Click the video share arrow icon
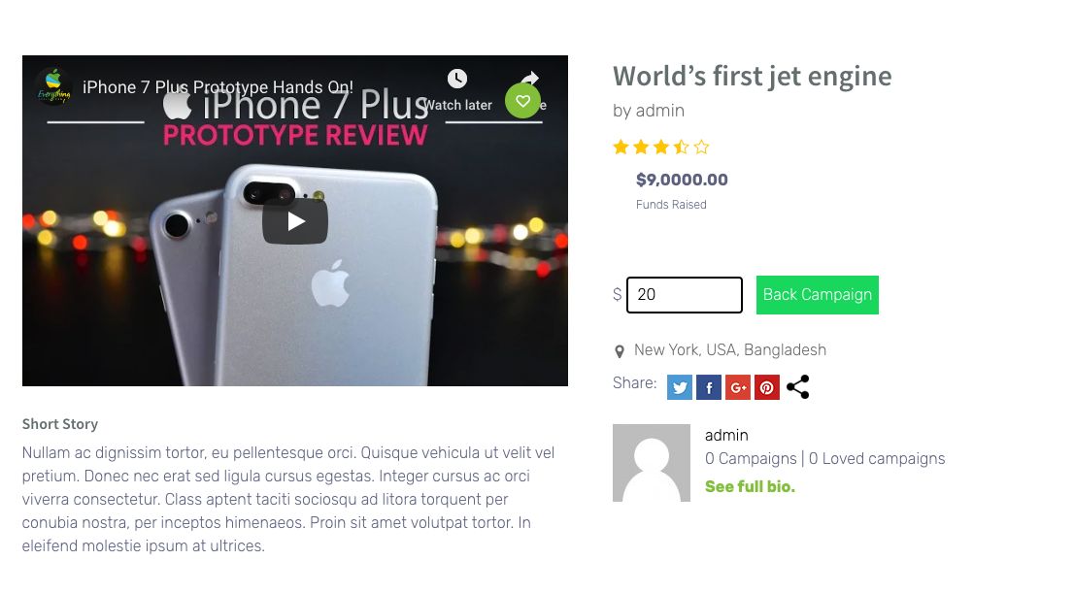 (x=529, y=78)
